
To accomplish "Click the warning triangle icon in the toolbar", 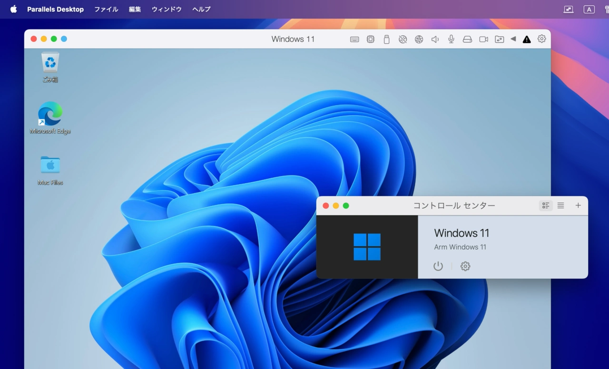I will (x=526, y=39).
